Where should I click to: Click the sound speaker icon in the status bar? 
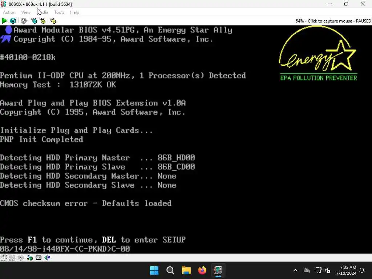pyautogui.click(x=47, y=258)
